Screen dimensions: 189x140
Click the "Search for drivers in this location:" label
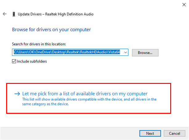pos(39,44)
